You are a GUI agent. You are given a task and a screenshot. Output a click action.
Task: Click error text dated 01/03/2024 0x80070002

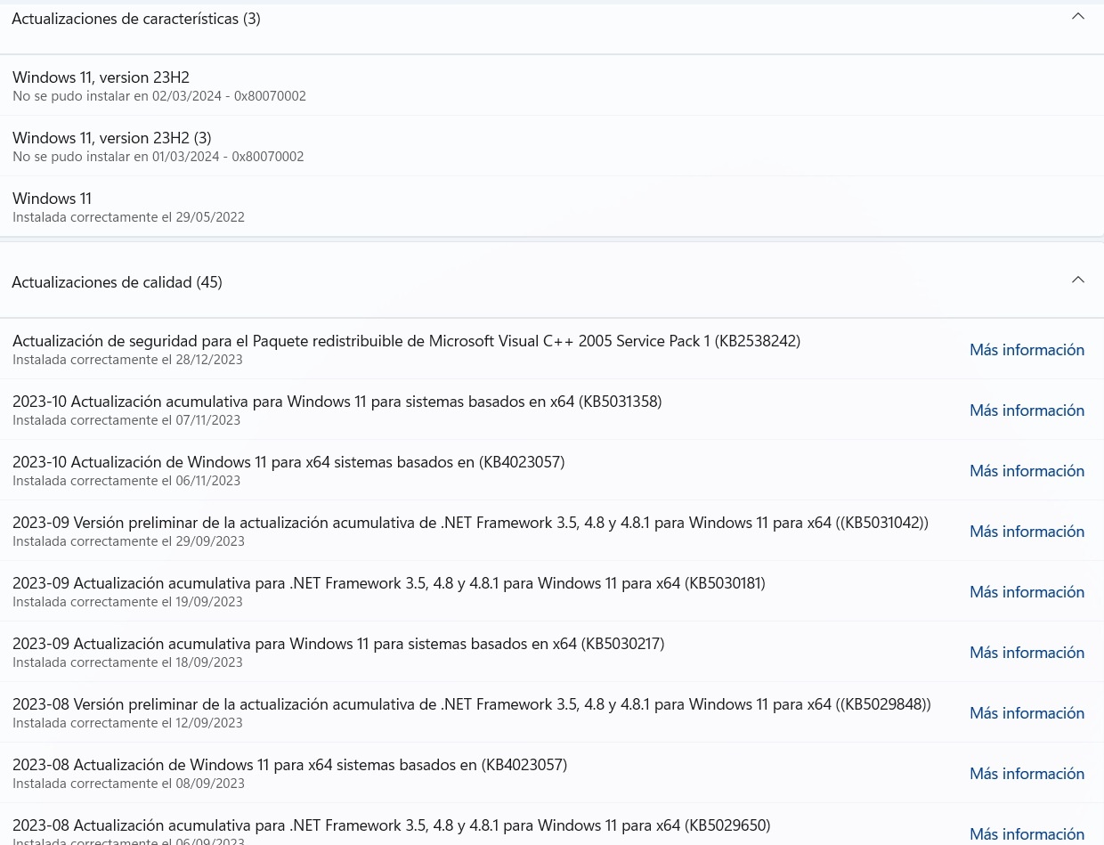point(158,157)
